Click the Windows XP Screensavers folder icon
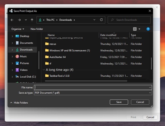Viewport: 165px width, 126px height. (x=47, y=50)
